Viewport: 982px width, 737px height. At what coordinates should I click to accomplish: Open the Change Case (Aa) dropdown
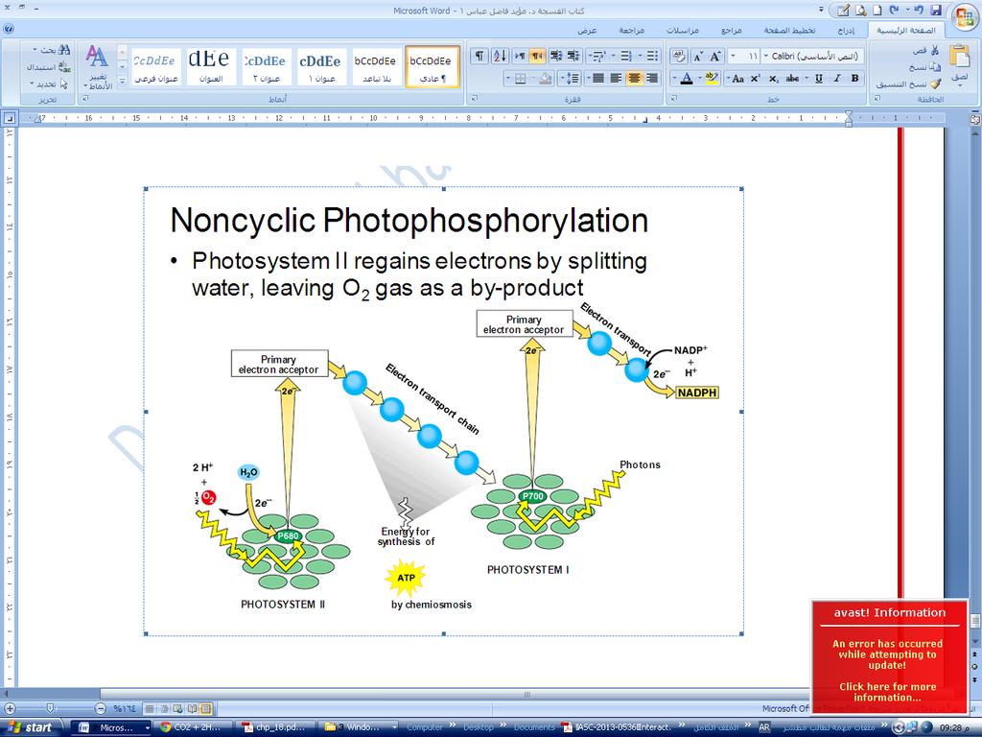[x=736, y=79]
